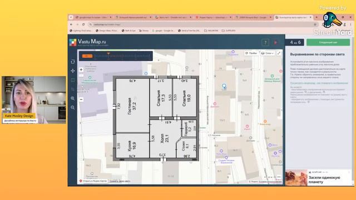Open the watch video instruction link
Image resolution: width=356 pixels, height=200 pixels.
click(319, 83)
